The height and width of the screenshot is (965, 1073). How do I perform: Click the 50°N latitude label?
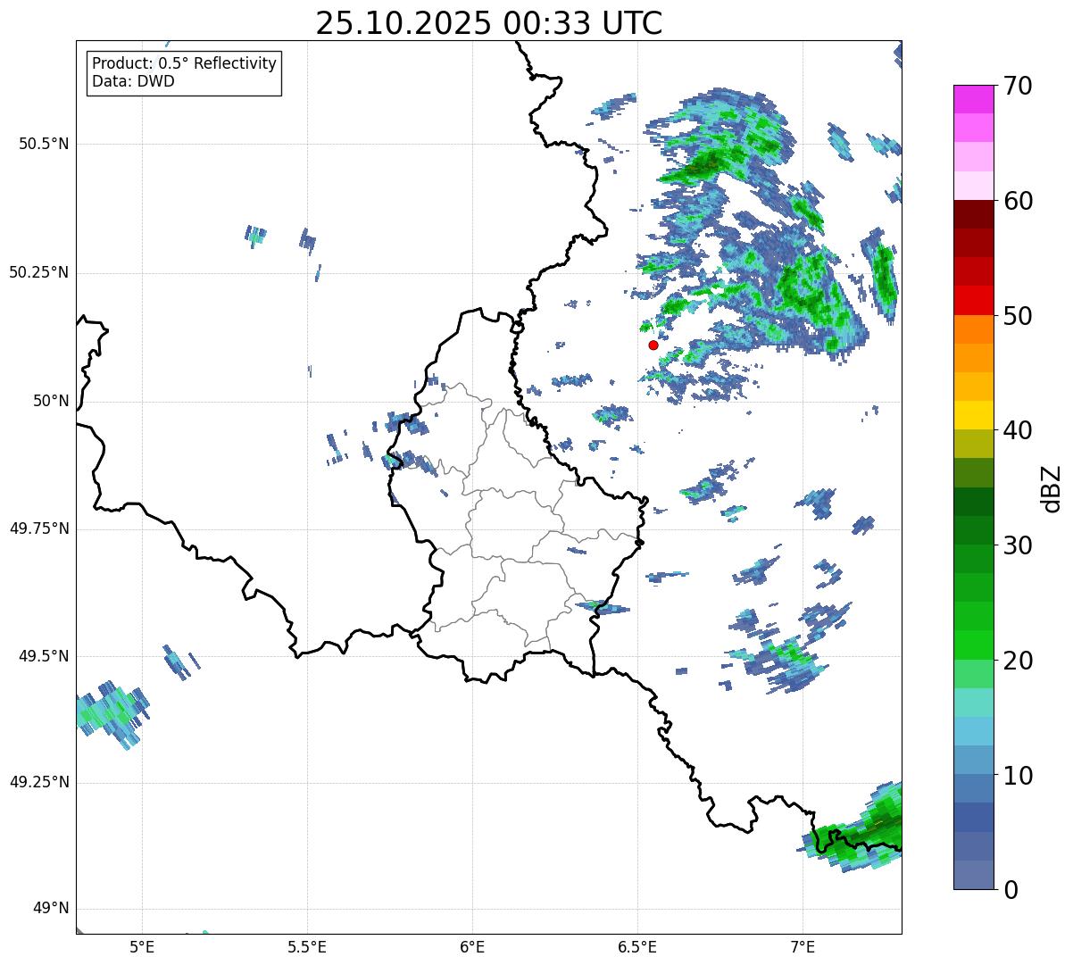pos(51,401)
